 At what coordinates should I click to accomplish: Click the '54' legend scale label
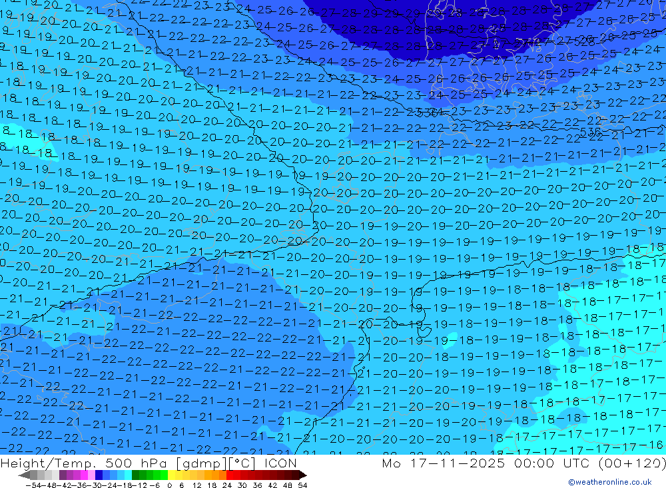(302, 485)
